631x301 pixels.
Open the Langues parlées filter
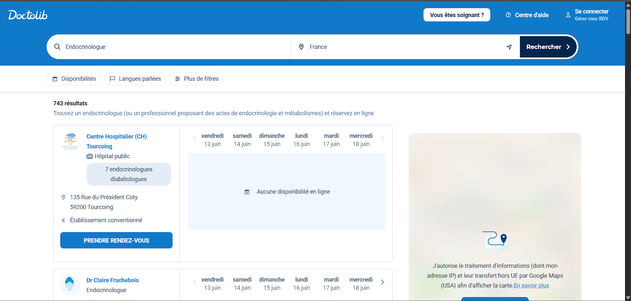click(135, 79)
